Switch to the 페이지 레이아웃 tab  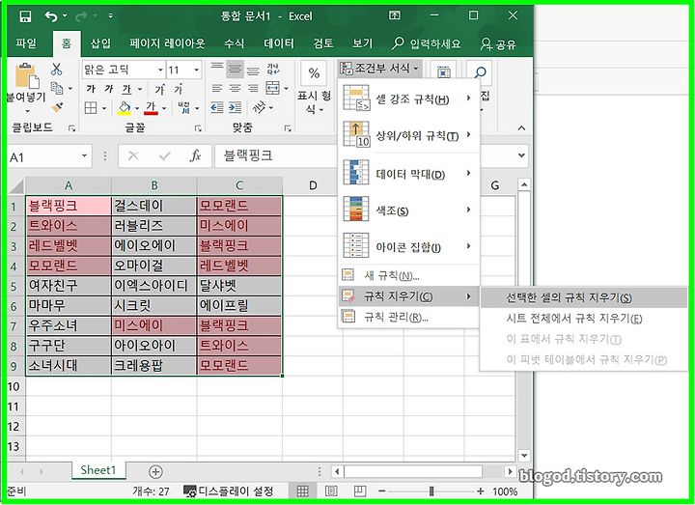pyautogui.click(x=167, y=43)
